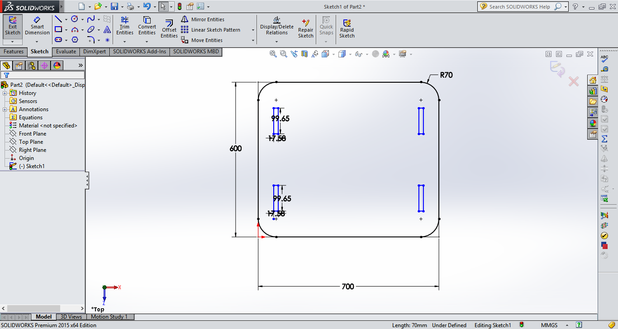Open the Motion Study 1 tab

pyautogui.click(x=109, y=317)
